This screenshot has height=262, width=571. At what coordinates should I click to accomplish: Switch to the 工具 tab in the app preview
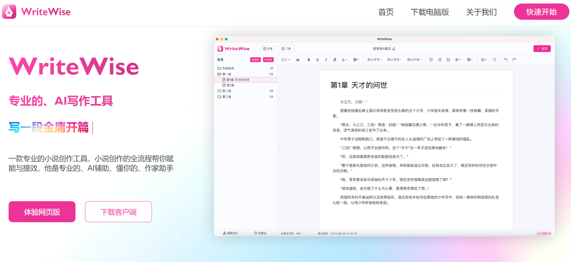click(286, 49)
